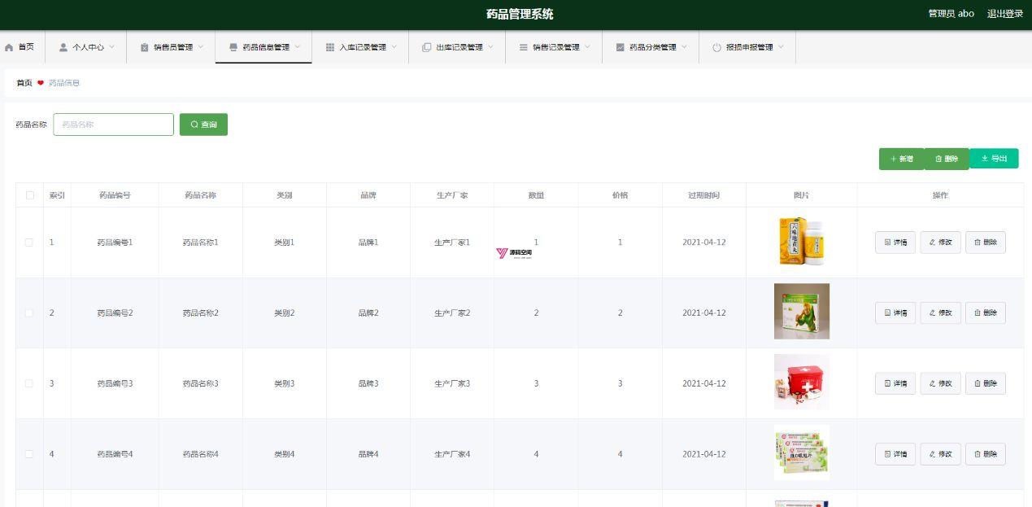Click the person icon of 个人中心 menu
Viewport: 1032px width, 507px height.
63,47
